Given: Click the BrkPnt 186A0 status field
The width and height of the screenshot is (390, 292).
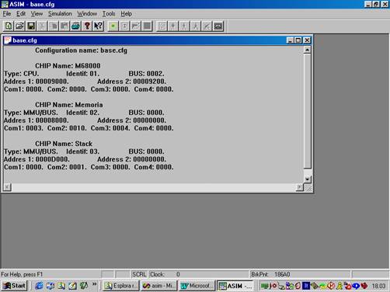Looking at the screenshot, I should [300, 274].
